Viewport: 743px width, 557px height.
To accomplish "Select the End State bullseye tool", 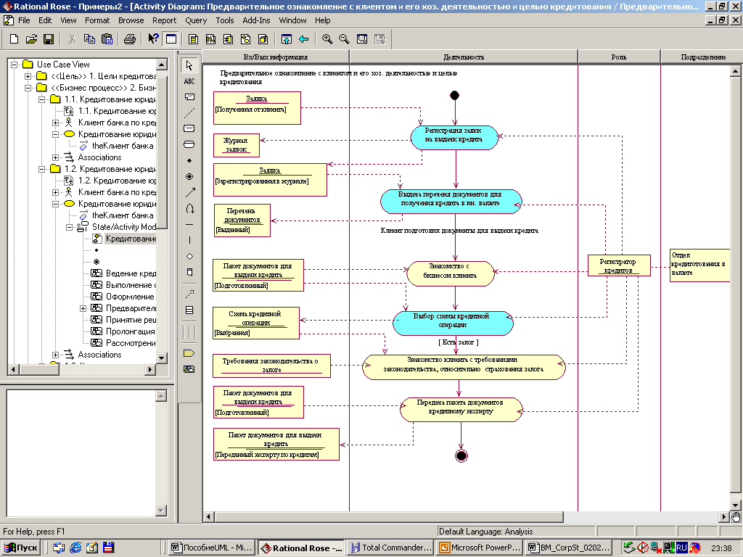I will point(189,176).
